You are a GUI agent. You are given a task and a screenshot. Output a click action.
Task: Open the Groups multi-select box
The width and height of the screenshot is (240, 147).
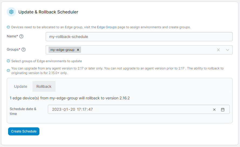click(x=139, y=50)
